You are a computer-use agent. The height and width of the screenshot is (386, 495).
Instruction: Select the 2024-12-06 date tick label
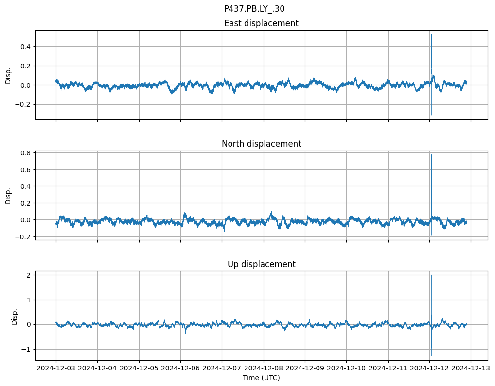[180, 368]
